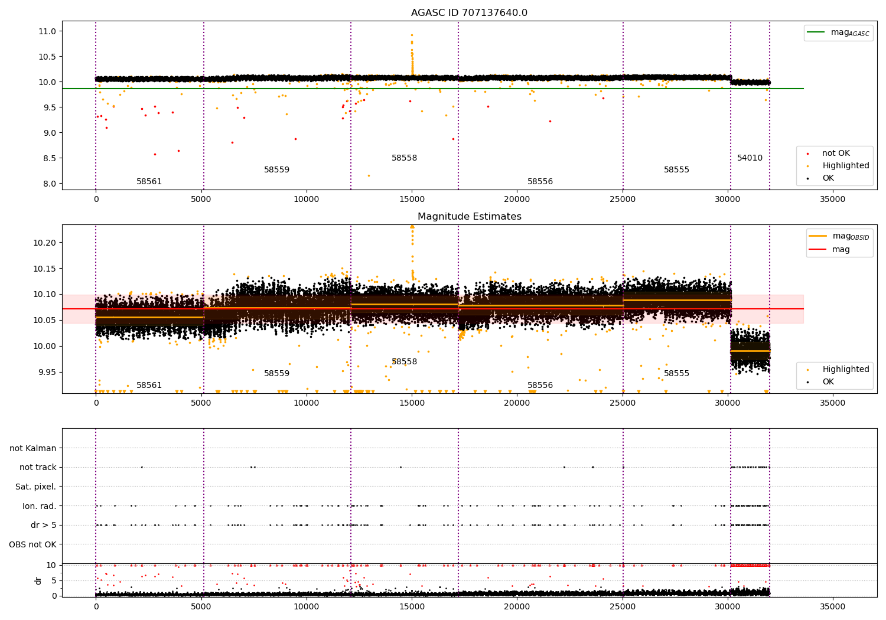Click the 8.0 tick on top y-axis
886x620 pixels.
[49, 184]
